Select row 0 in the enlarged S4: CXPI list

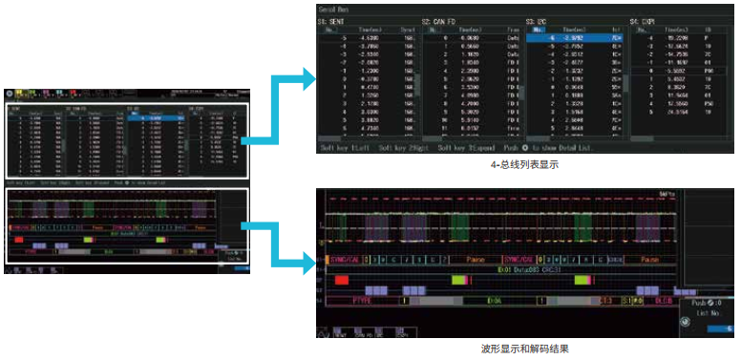678,71
